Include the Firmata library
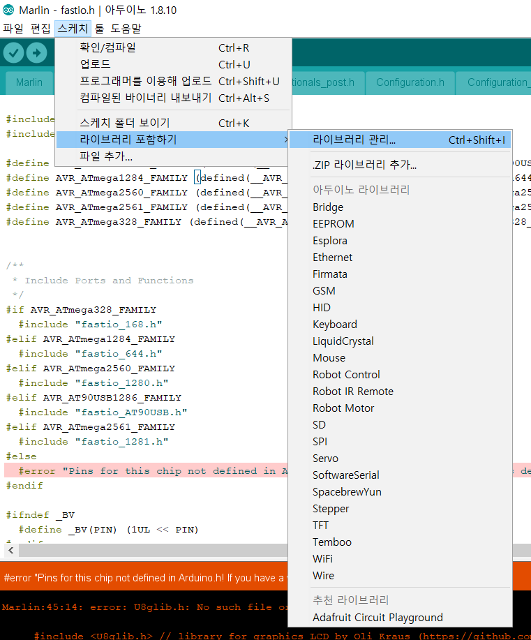Viewport: 531px width, 640px height. point(400,274)
